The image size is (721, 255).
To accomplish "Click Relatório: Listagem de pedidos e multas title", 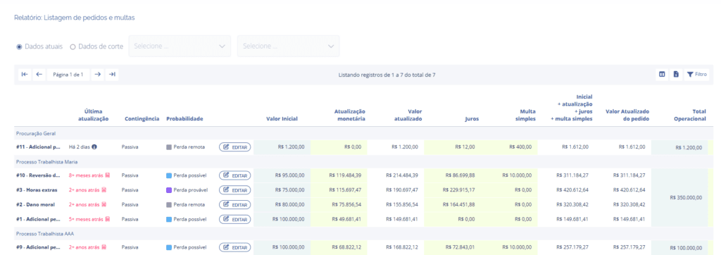I will (x=75, y=18).
